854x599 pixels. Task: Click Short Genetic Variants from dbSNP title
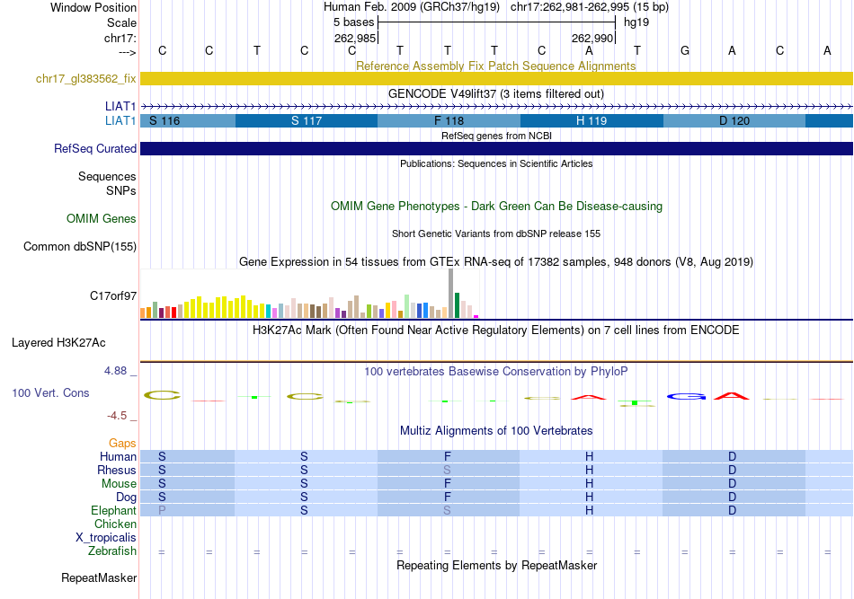click(496, 233)
